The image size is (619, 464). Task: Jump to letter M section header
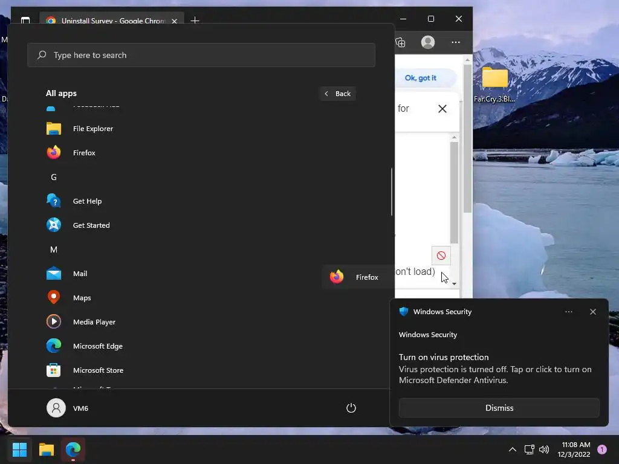click(x=54, y=250)
